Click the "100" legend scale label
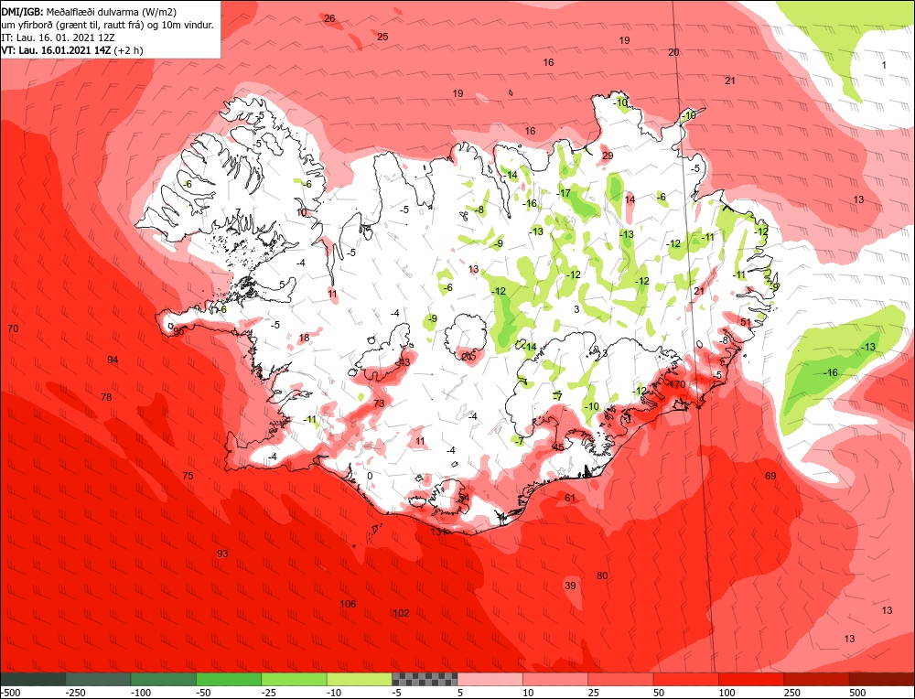This screenshot has width=915, height=699. tap(727, 693)
